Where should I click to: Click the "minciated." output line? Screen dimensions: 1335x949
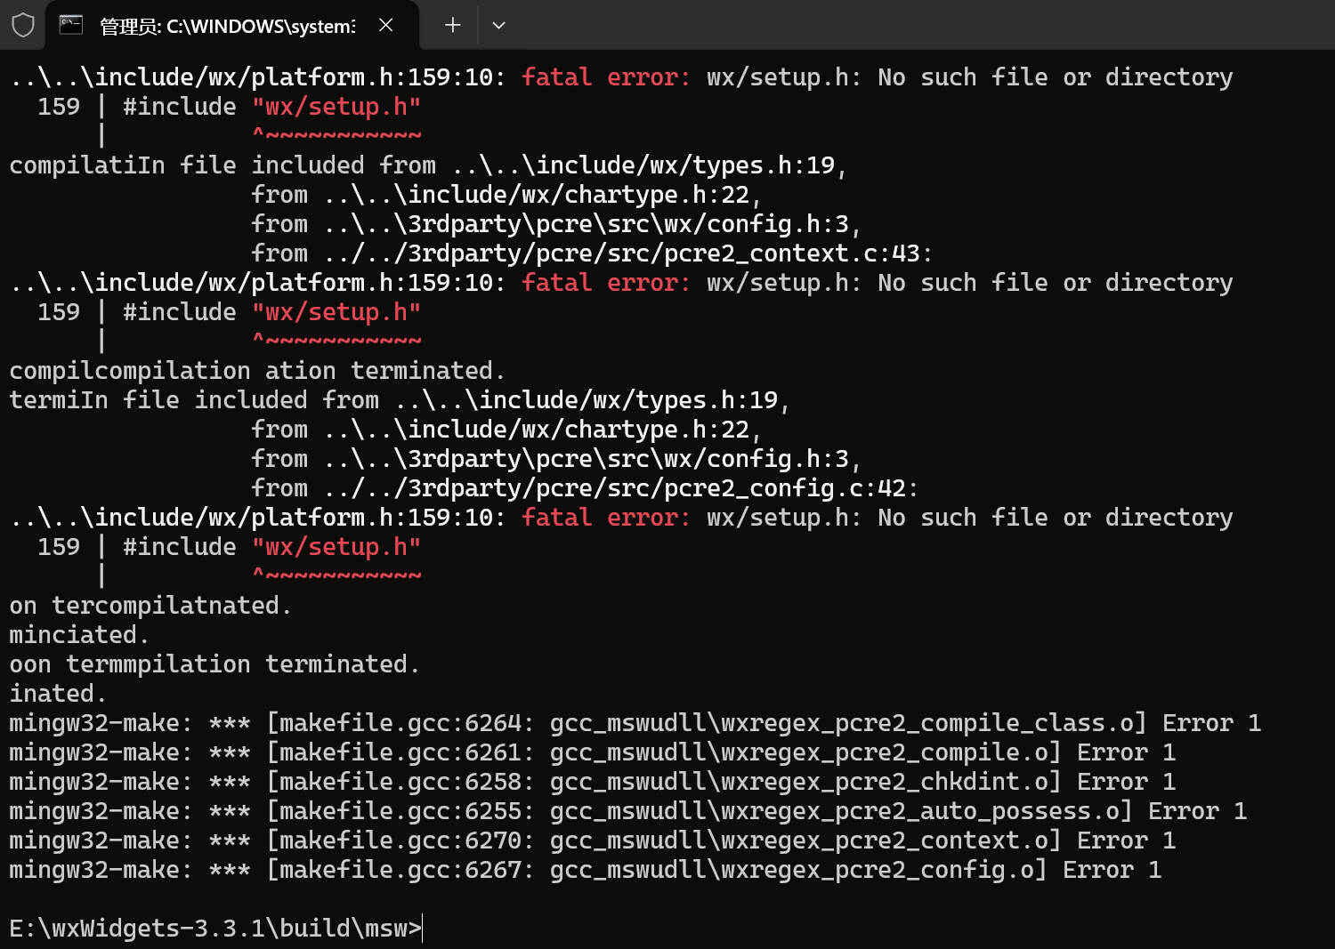(x=78, y=634)
